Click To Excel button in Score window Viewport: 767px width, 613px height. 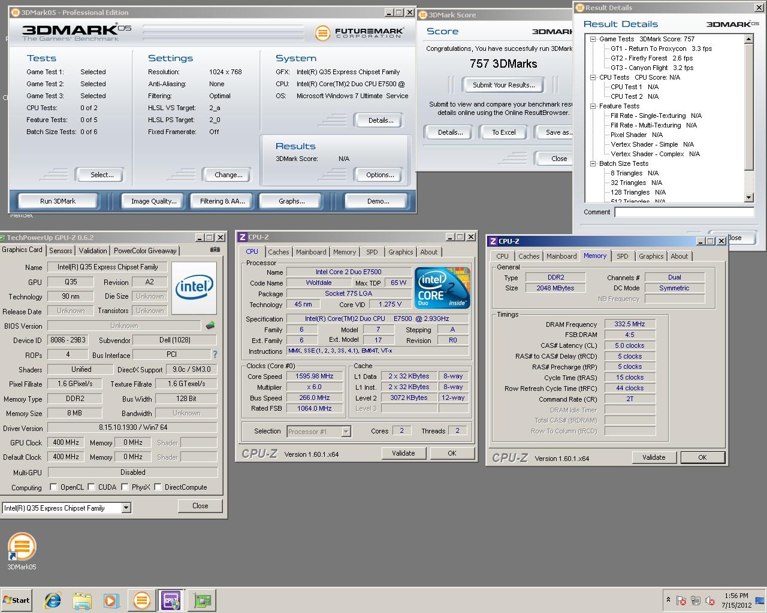[504, 132]
